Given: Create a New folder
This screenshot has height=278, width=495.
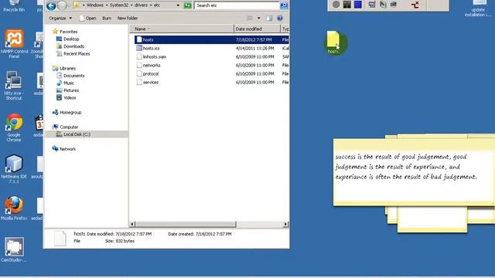Looking at the screenshot, I should point(127,19).
